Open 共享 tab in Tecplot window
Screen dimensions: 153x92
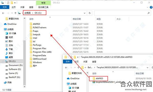click(x=85, y=62)
